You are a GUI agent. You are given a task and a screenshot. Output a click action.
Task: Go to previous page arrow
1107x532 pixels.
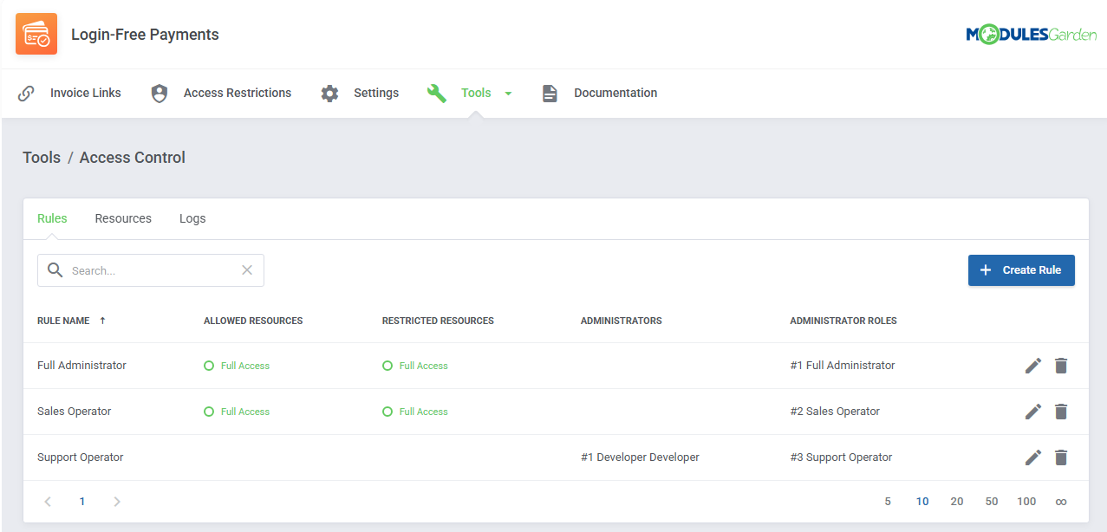(48, 502)
